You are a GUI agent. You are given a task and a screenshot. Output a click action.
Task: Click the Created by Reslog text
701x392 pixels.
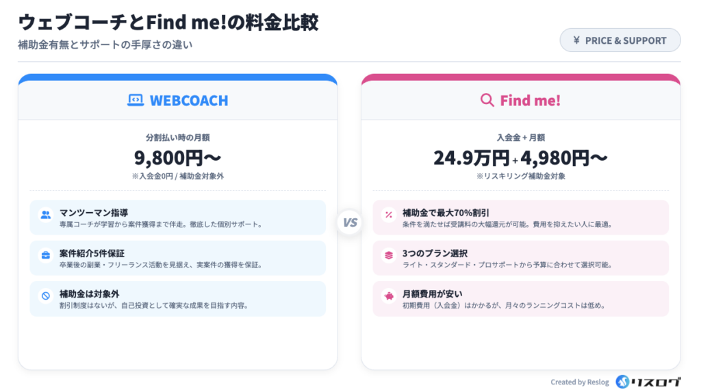coord(579,382)
